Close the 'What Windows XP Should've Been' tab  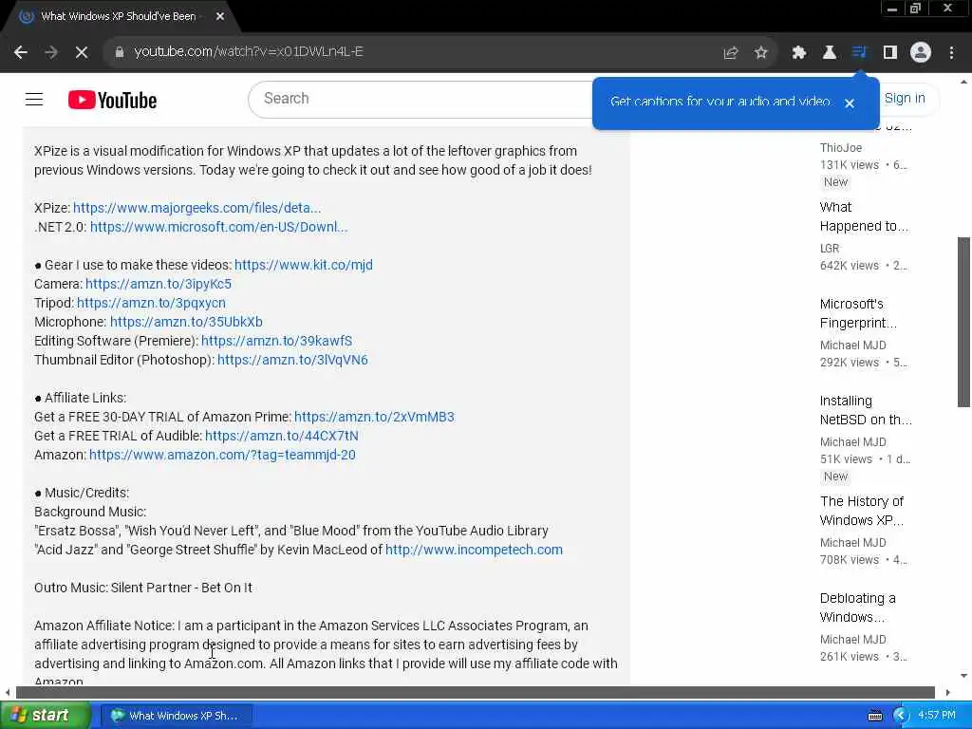click(220, 17)
